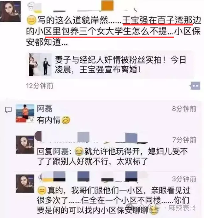Tap the speech bubble icon left of 阿磊

click(8, 110)
